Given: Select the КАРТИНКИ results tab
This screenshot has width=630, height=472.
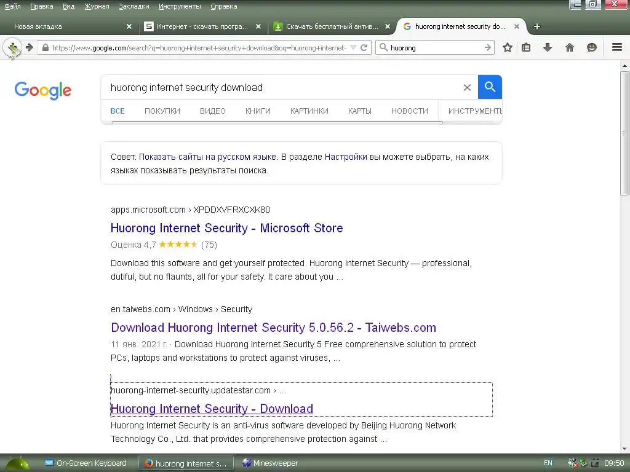Looking at the screenshot, I should pos(309,111).
